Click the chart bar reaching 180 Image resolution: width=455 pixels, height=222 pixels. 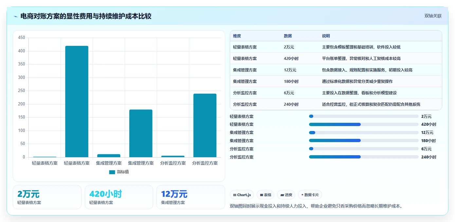(x=141, y=133)
